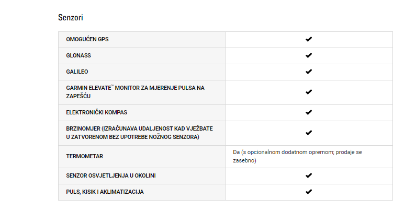Click the SENZOR OSVJETLJENJA U OKOLINI label
The width and height of the screenshot is (416, 211).
(111, 175)
